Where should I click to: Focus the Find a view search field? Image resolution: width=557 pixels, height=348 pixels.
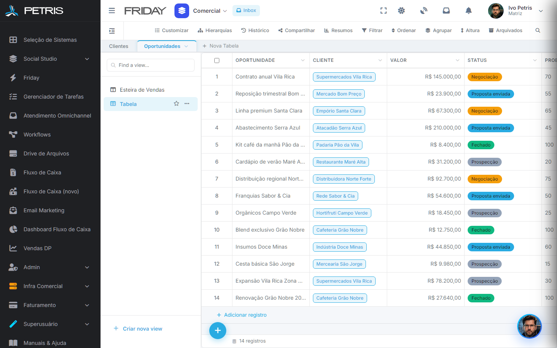pos(150,65)
